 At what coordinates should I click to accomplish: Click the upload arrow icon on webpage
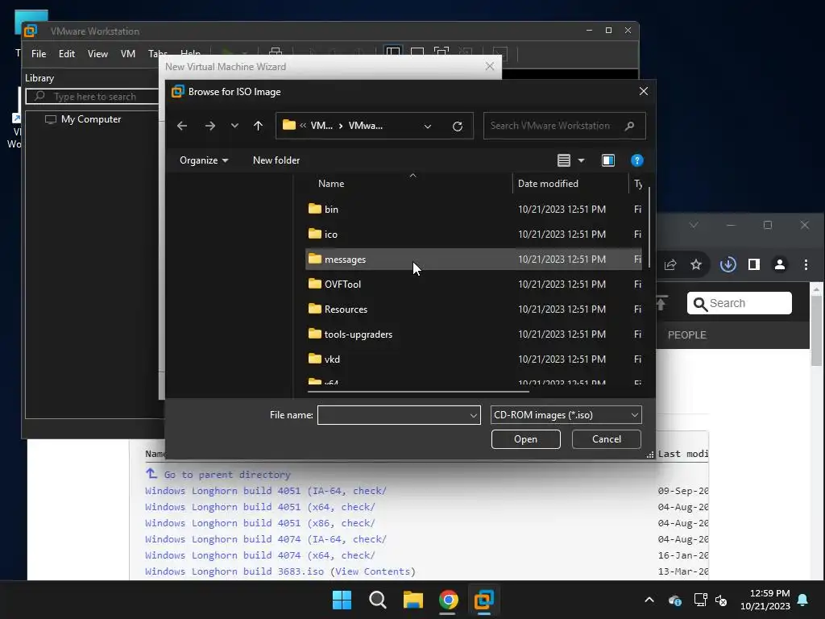[661, 303]
